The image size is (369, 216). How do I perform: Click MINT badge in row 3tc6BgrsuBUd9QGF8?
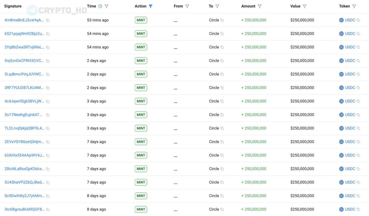pyautogui.click(x=141, y=209)
